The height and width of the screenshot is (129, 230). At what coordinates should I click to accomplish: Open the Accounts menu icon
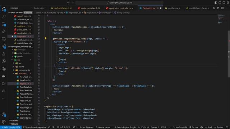pyautogui.click(x=4, y=115)
